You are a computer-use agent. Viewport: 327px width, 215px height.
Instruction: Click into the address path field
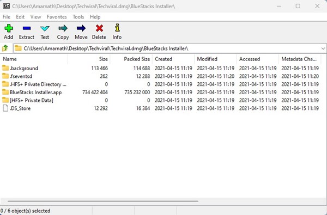[x=170, y=48]
